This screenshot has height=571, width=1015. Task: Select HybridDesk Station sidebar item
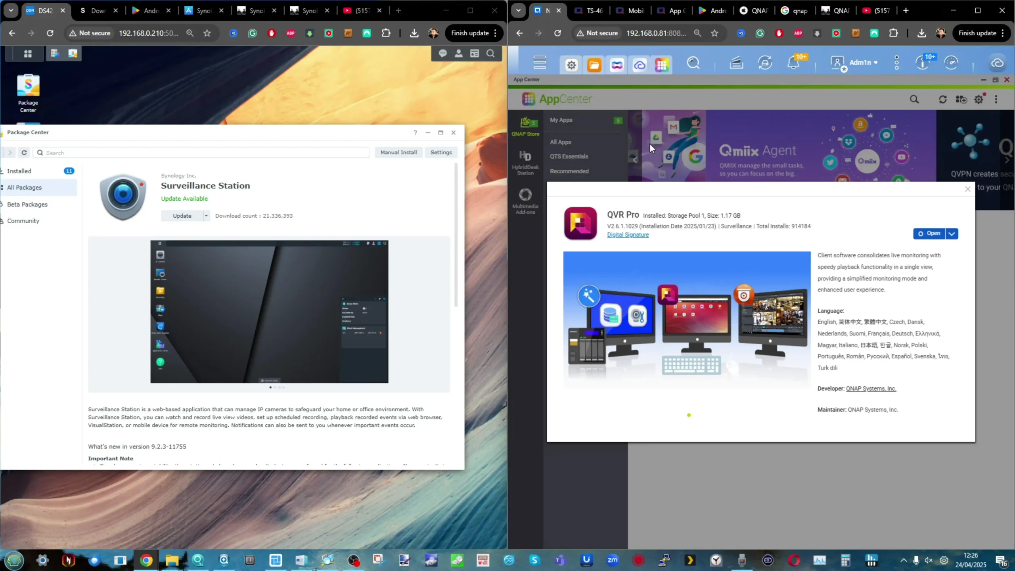[525, 163]
